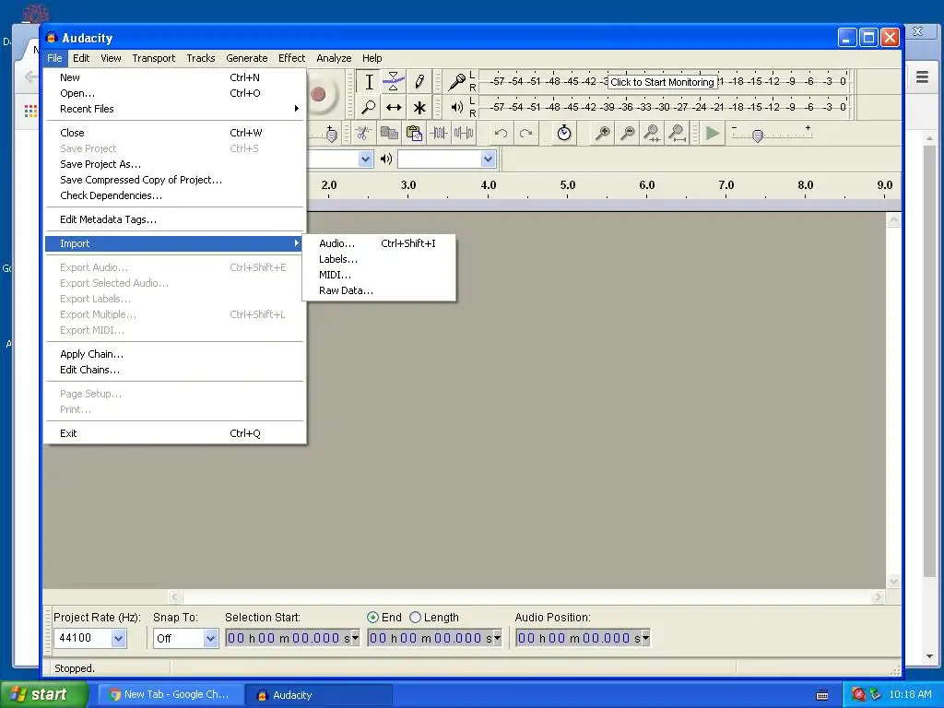Open the input device dropdown arrow

(365, 159)
